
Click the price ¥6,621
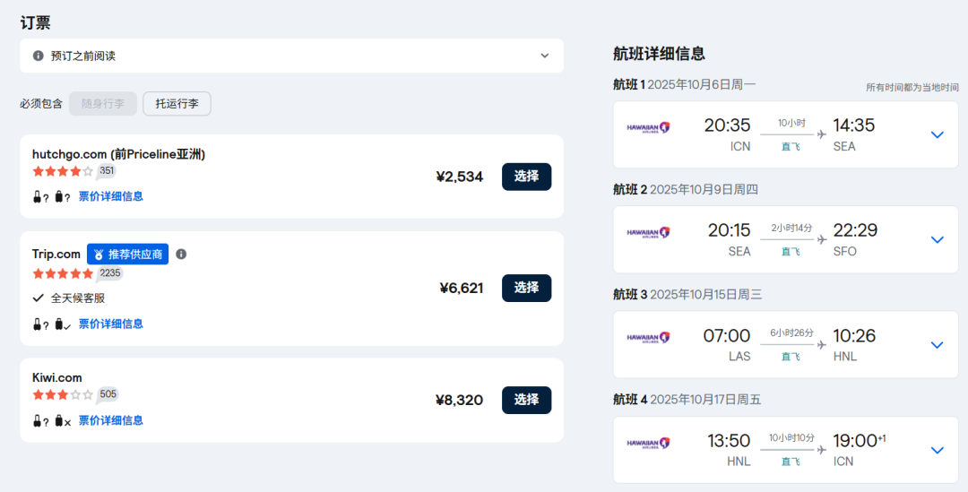[x=462, y=289]
